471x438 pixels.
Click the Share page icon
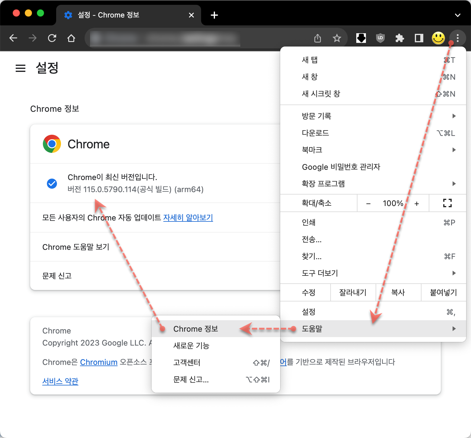[318, 38]
